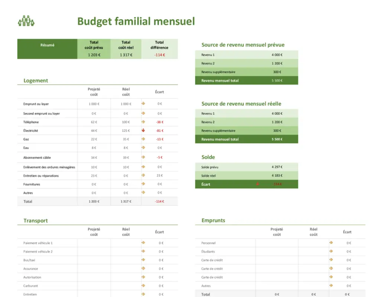
Task: Click the yellow arrow in the Abonnement câble row
Action: (143, 156)
